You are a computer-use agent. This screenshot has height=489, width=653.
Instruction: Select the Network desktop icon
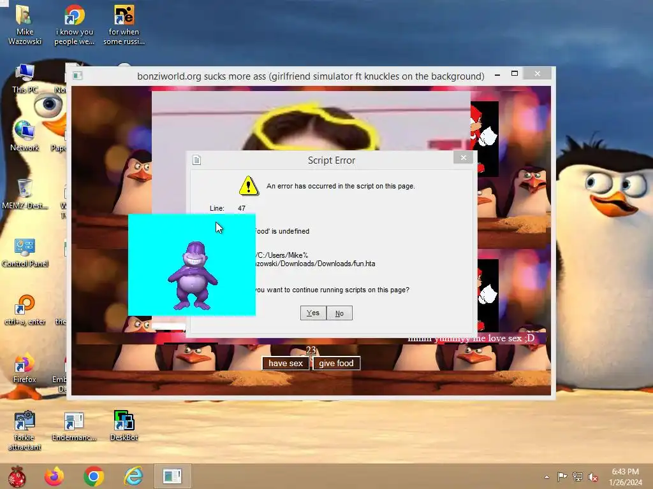pyautogui.click(x=25, y=136)
